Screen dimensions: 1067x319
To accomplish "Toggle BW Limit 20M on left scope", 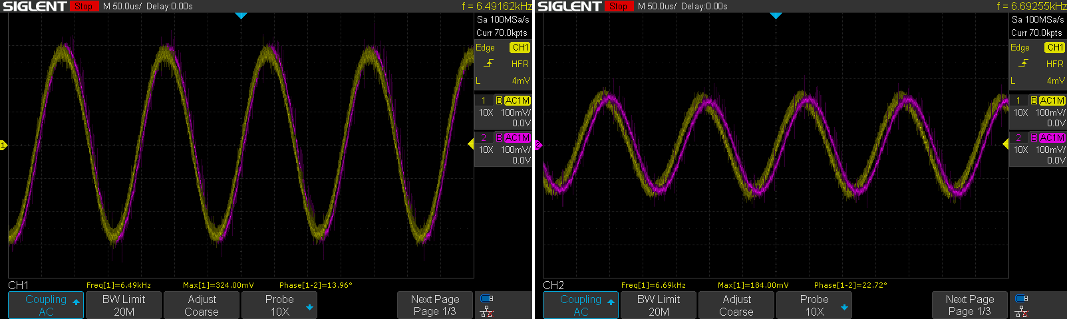I will [x=124, y=305].
